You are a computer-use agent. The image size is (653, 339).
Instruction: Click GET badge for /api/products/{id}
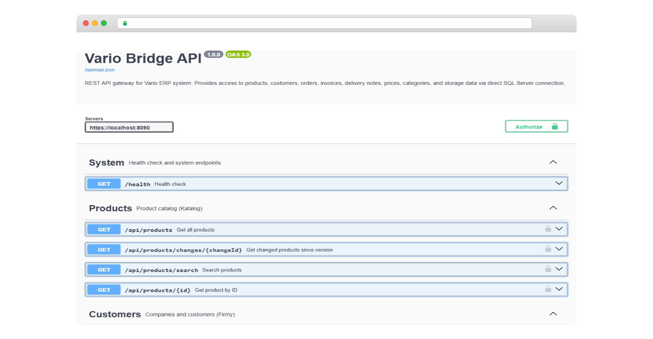pos(104,290)
